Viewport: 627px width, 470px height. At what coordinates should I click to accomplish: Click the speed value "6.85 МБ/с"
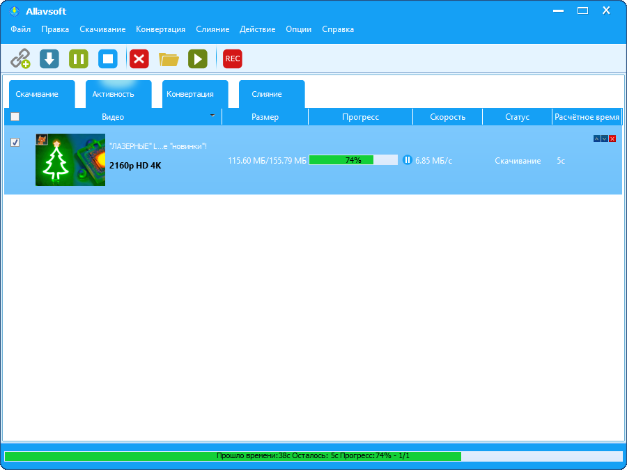coord(434,161)
